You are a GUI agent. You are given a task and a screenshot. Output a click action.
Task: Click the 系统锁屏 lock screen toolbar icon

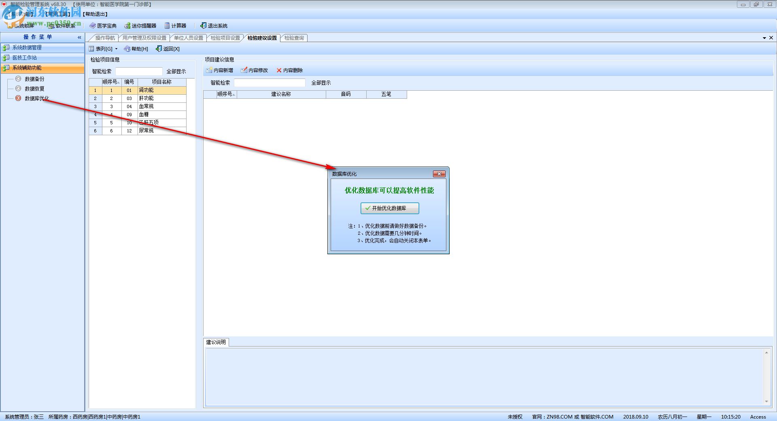coord(11,26)
